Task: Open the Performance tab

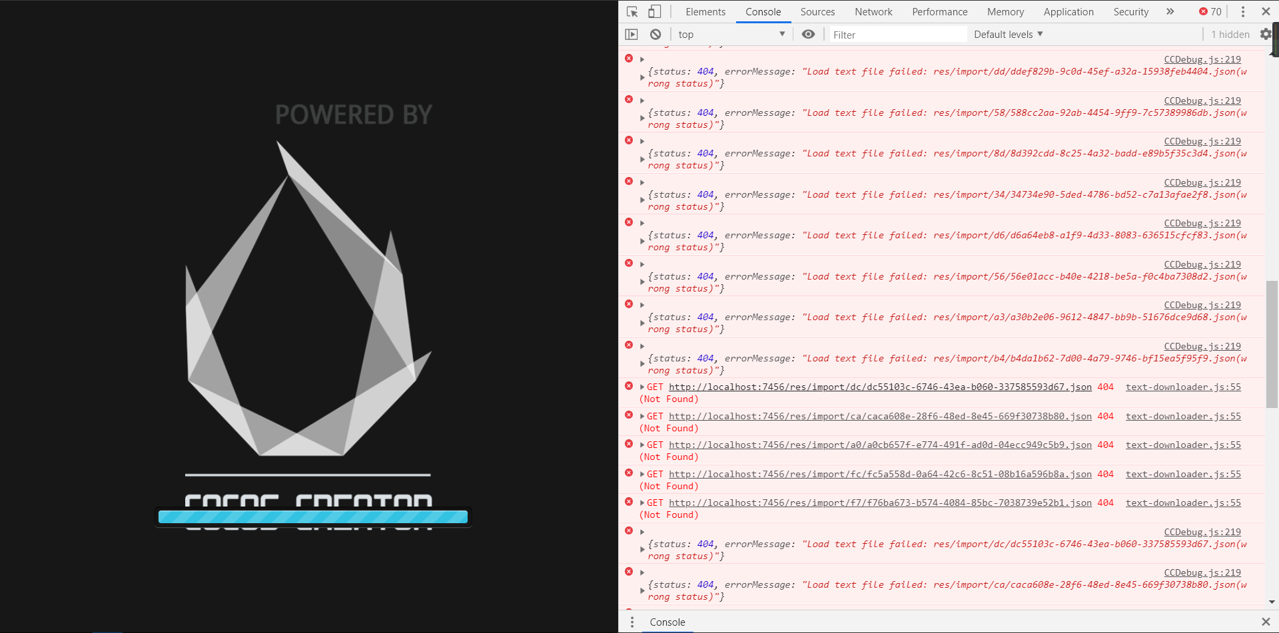Action: pyautogui.click(x=940, y=11)
